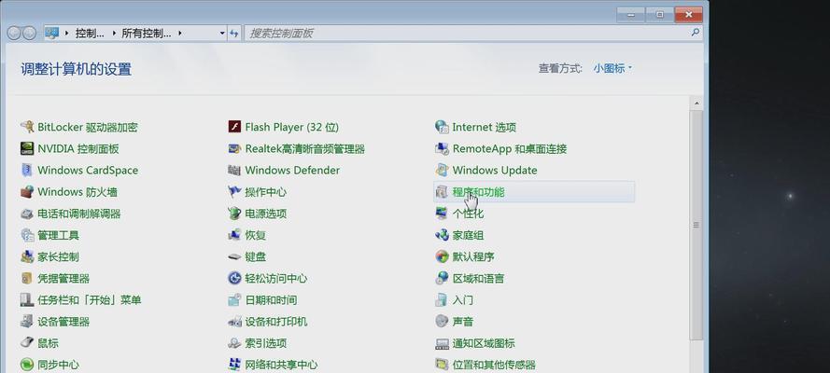This screenshot has height=373, width=830.
Task: Click the 位置和其他传感器 icon
Action: tap(442, 365)
